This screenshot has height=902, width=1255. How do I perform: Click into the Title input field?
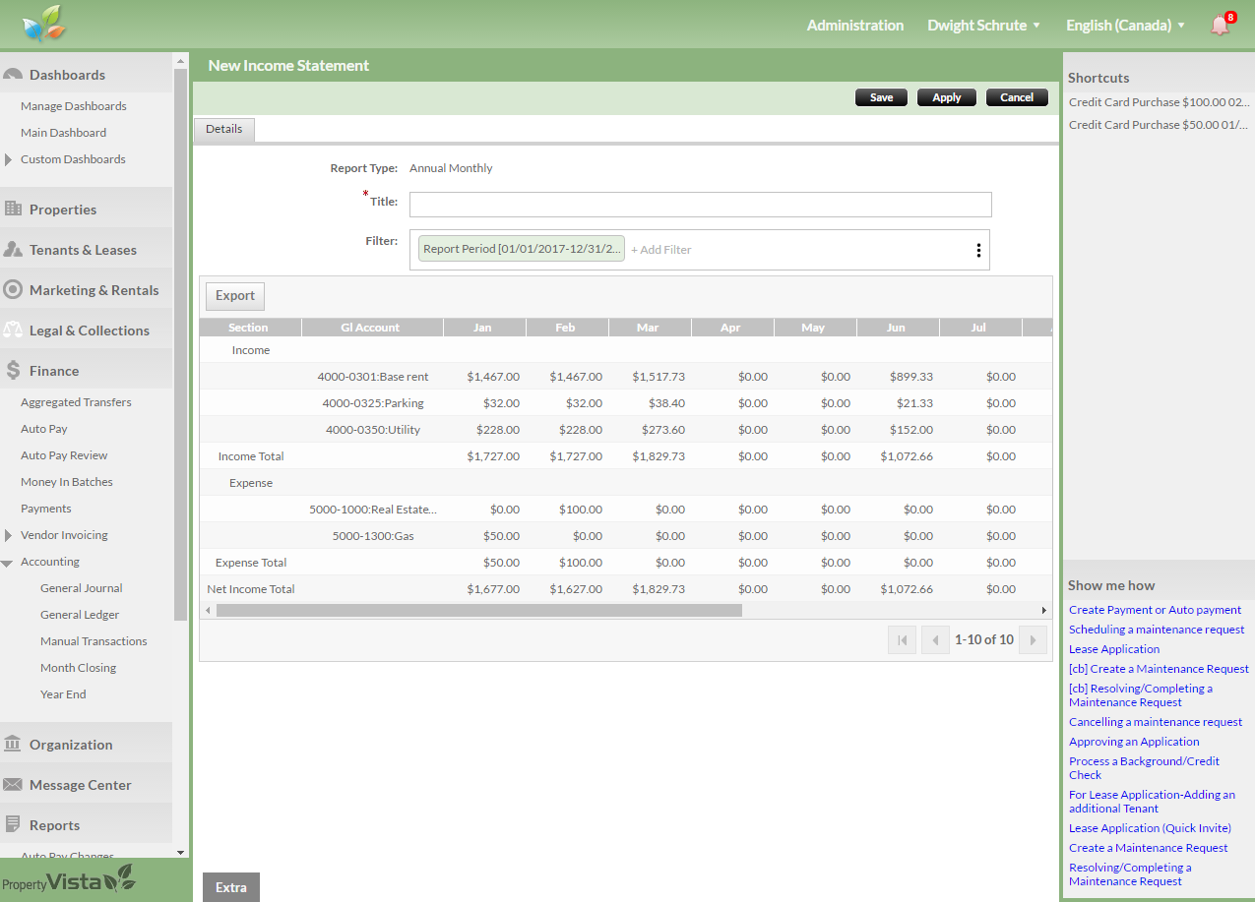pos(700,205)
